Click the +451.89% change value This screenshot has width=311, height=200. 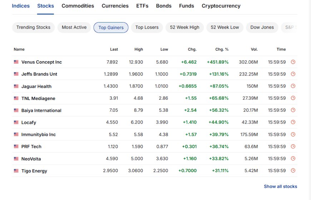coord(218,62)
